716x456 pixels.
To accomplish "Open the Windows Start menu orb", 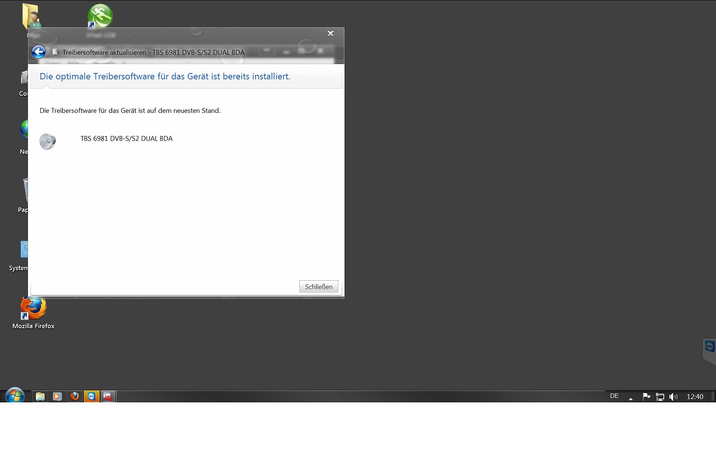I will click(x=15, y=396).
